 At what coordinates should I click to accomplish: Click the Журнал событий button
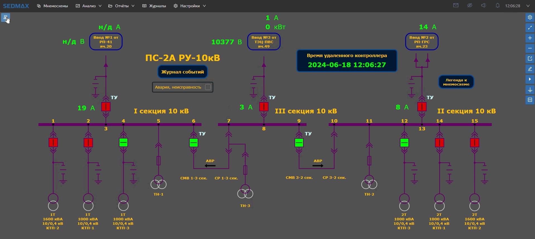(183, 72)
